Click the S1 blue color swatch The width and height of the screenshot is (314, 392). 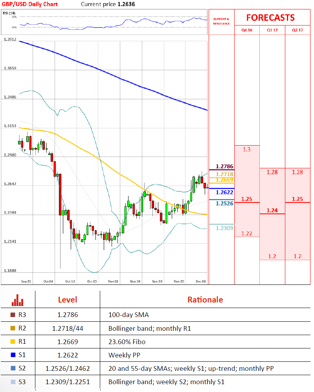[13, 355]
